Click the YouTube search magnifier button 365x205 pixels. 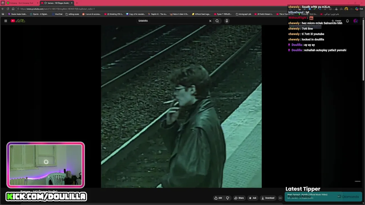(x=217, y=21)
